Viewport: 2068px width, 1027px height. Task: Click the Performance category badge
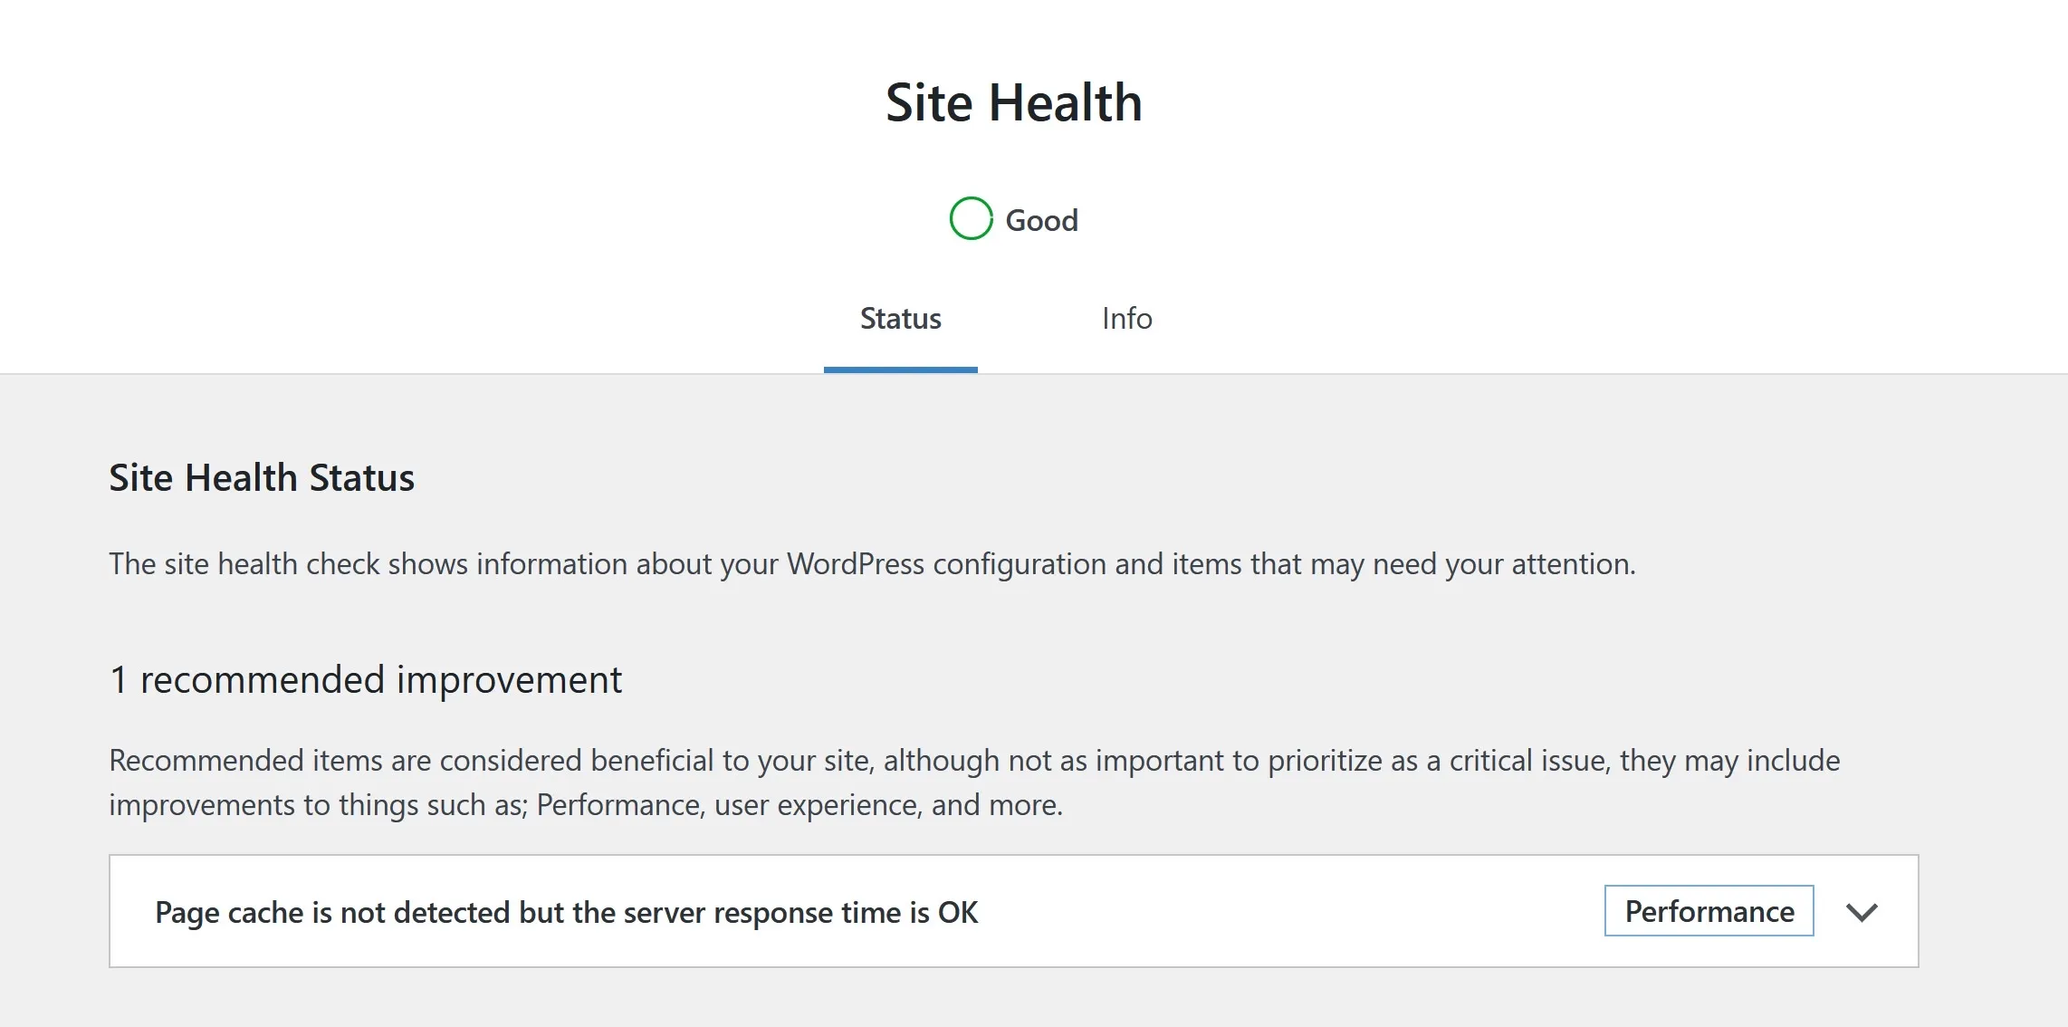[1708, 911]
